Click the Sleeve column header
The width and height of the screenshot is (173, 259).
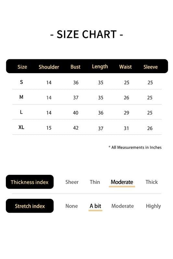(151, 67)
